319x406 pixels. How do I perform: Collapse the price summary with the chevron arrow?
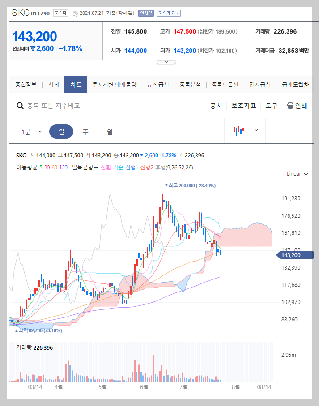click(166, 61)
